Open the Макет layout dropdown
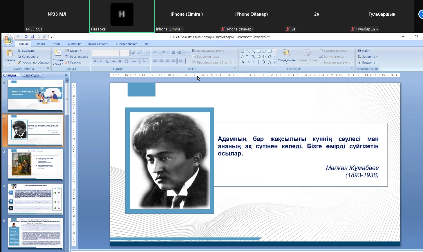This screenshot has width=423, height=252. (74, 51)
